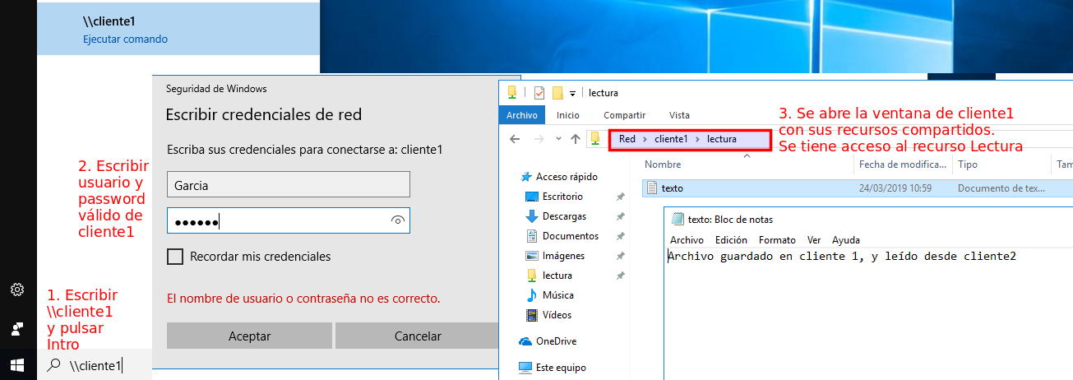Select Descargas in navigation pane
Viewport: 1073px width, 380px height.
coord(564,216)
